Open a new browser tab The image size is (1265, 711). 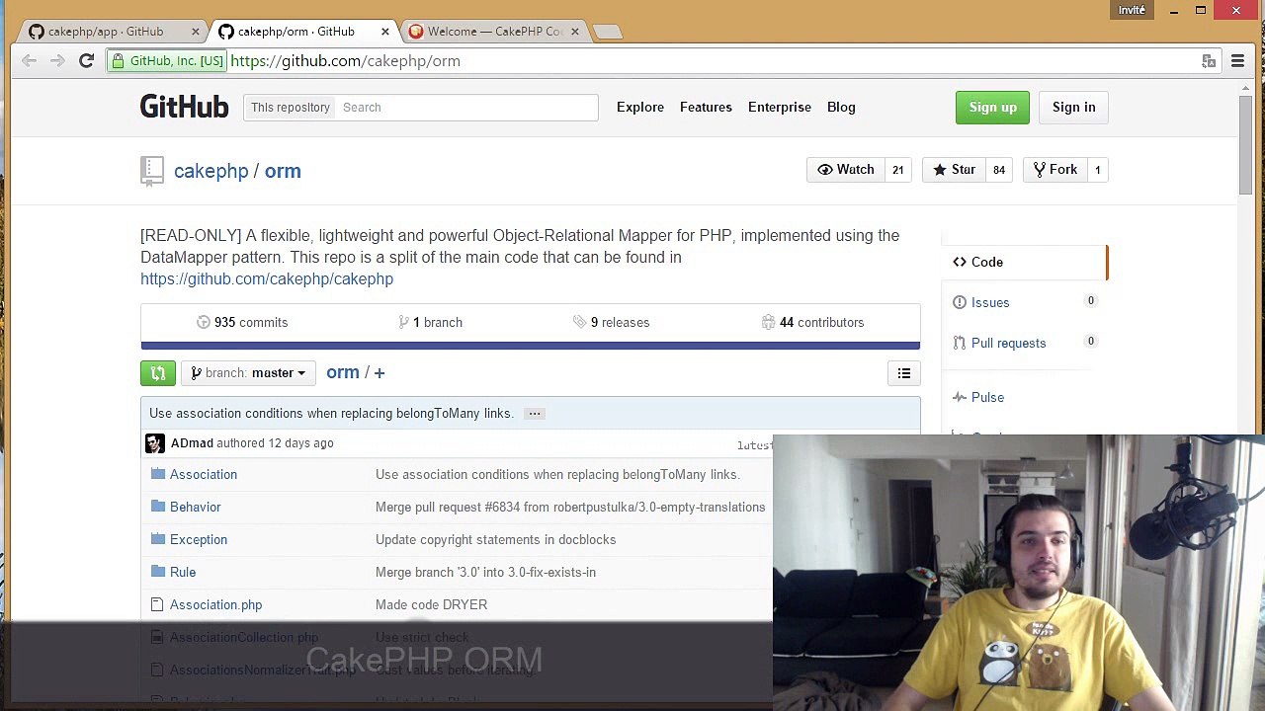608,33
